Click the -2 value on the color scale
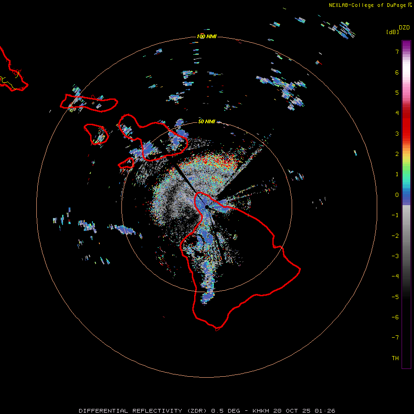The height and width of the screenshot is (414, 414). [x=395, y=236]
